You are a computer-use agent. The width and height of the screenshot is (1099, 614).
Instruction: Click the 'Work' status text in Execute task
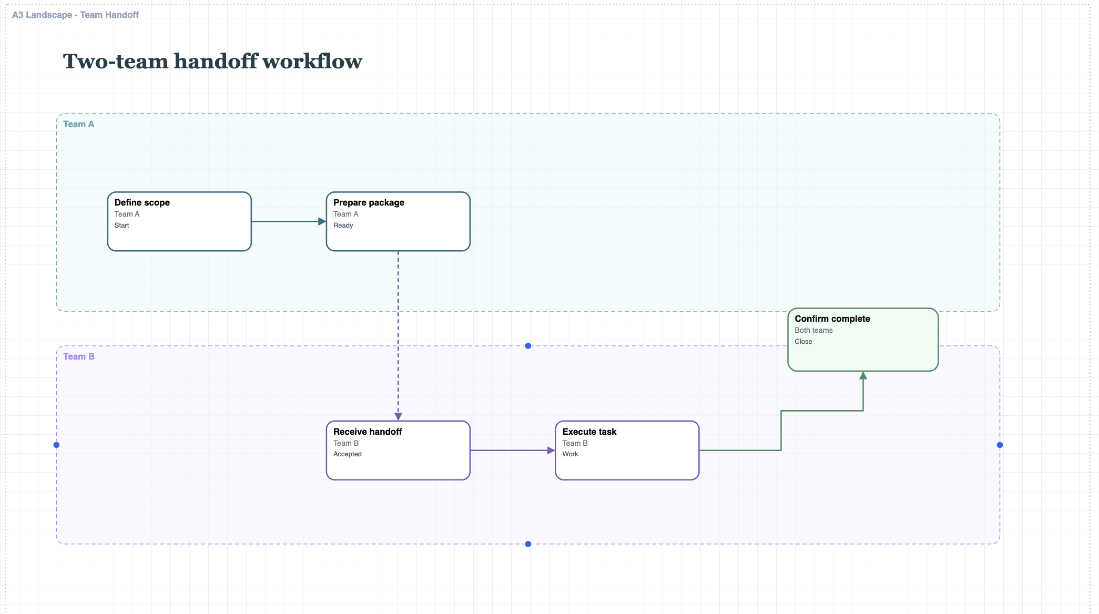click(x=570, y=454)
